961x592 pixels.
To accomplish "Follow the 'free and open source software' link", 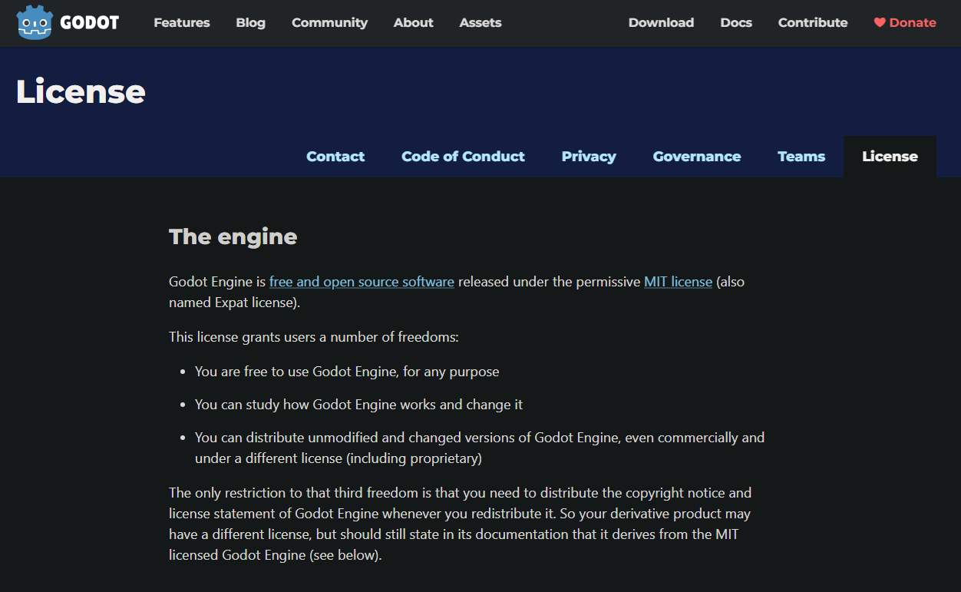I will [x=362, y=282].
